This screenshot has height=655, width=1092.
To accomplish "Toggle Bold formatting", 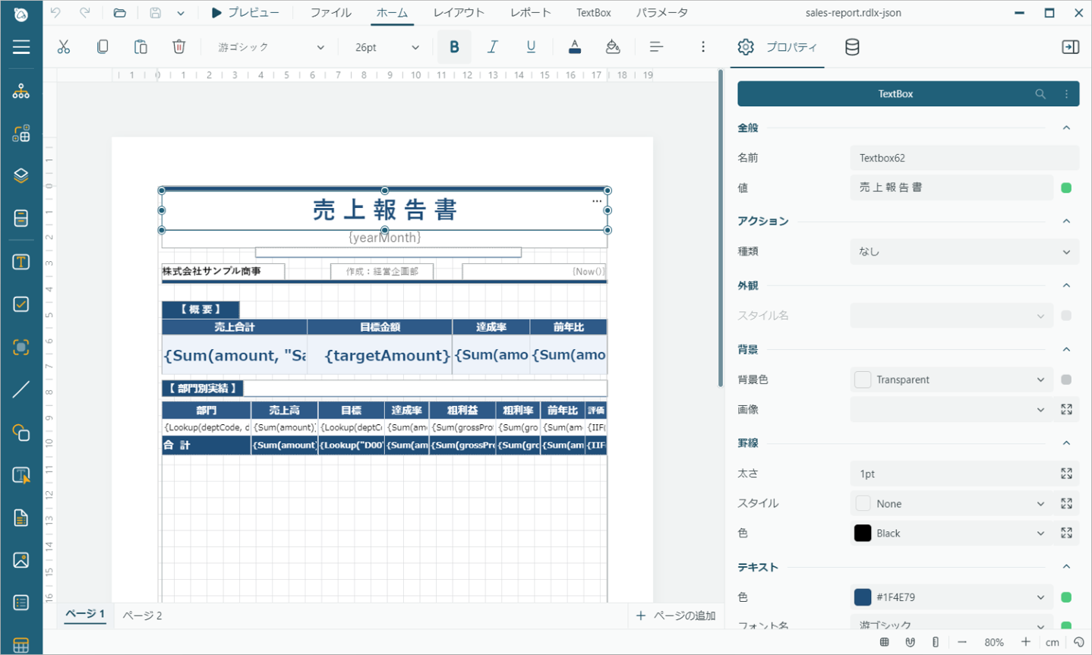I will click(454, 47).
